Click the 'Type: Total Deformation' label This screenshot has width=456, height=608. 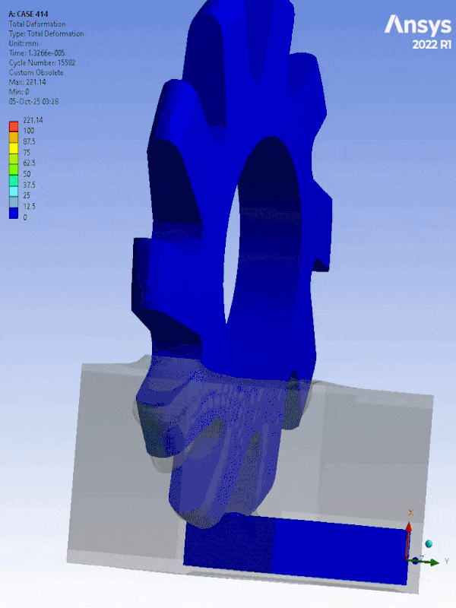[x=46, y=33]
